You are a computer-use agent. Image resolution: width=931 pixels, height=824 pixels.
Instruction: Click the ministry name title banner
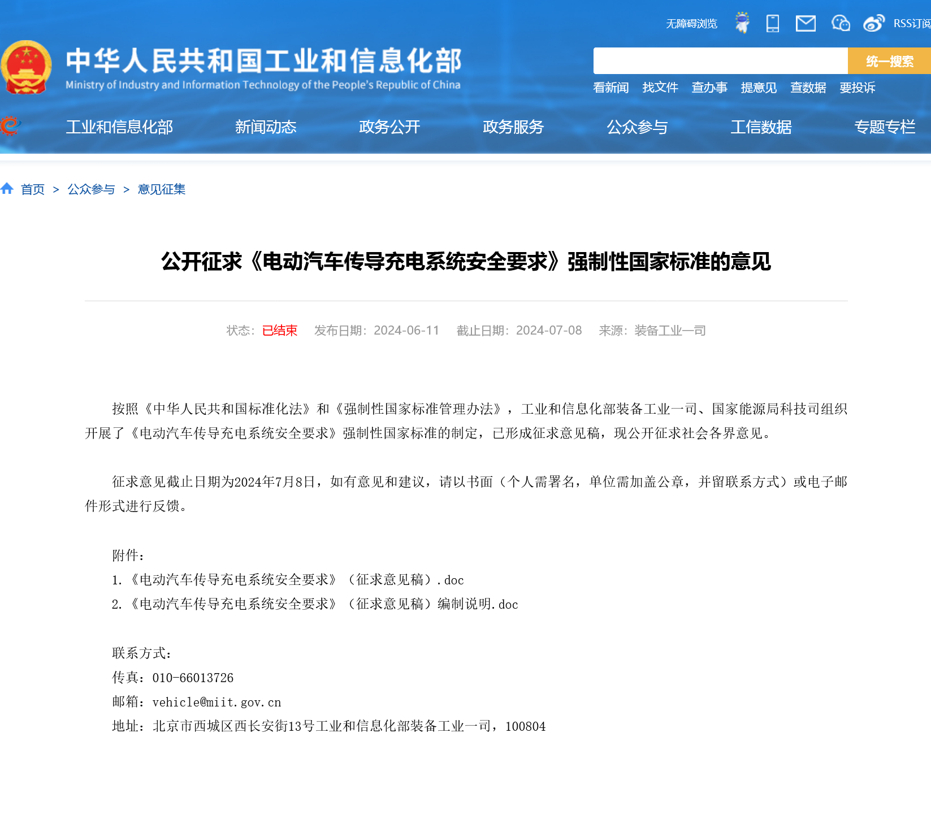tap(263, 69)
